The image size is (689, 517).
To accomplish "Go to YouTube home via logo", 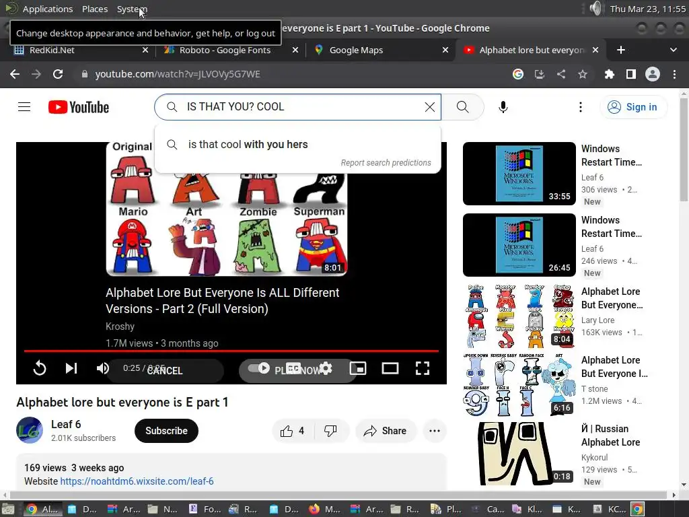I will point(79,107).
